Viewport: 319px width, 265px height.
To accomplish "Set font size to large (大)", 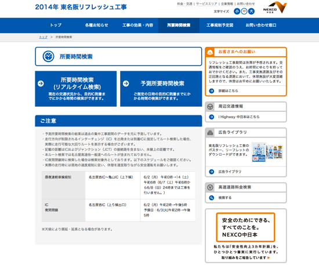I will pos(252,11).
